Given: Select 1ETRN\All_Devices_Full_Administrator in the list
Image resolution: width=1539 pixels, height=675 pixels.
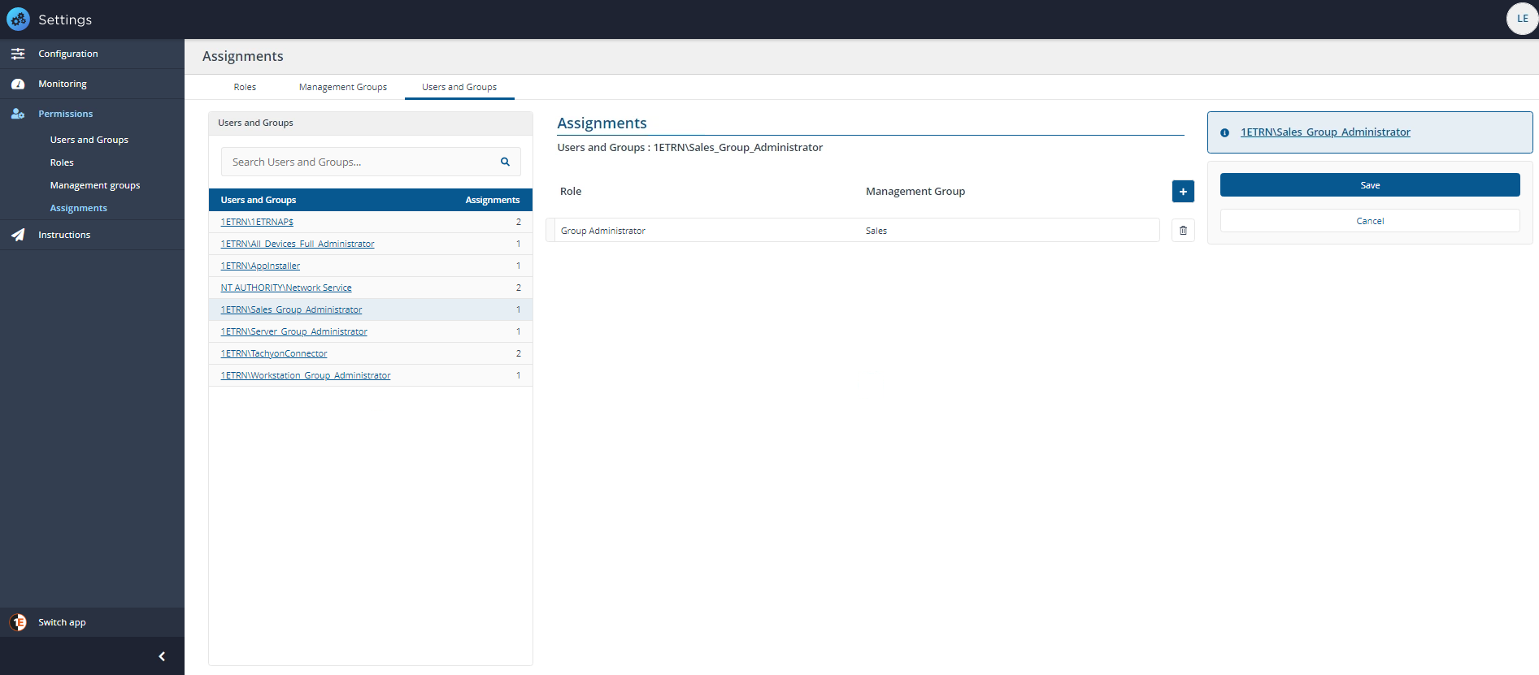Looking at the screenshot, I should pyautogui.click(x=298, y=244).
